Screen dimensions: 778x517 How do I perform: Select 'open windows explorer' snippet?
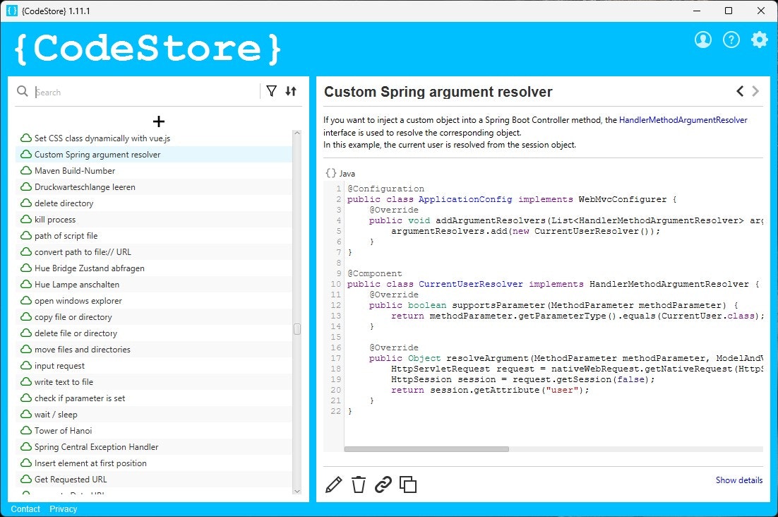pos(154,301)
